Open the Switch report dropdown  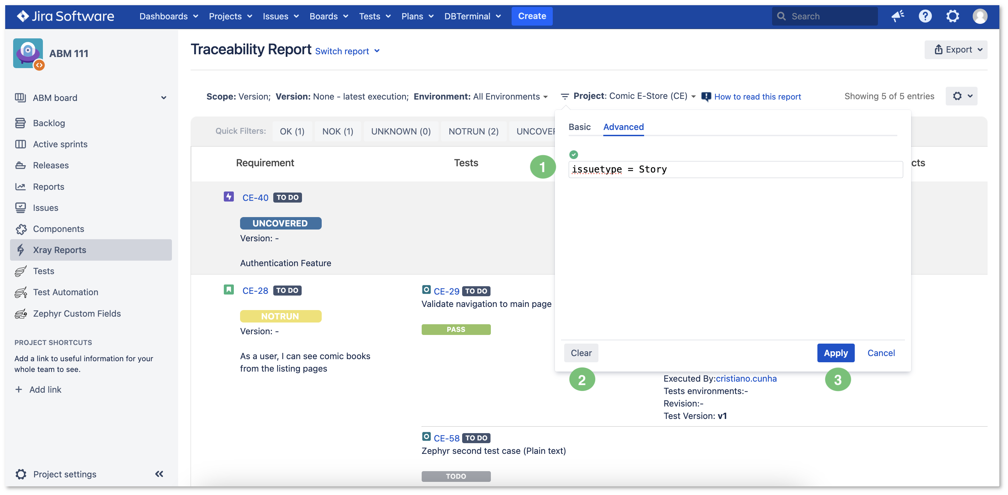(348, 51)
